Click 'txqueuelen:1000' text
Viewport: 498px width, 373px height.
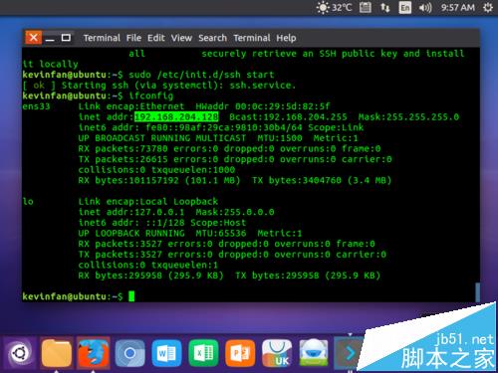[193, 170]
